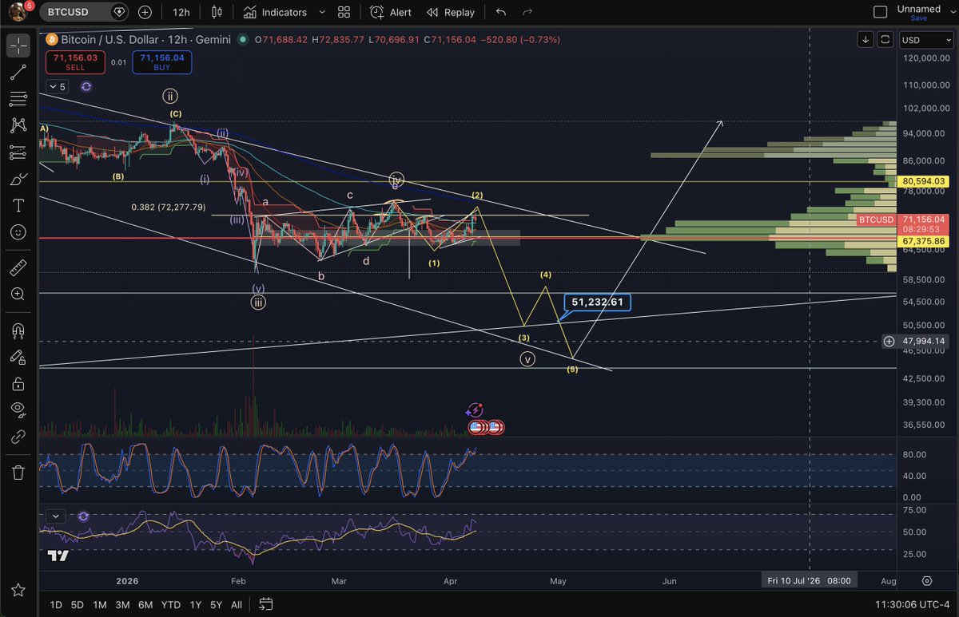Delete drawings with the trash icon
Screen dimensions: 959x617
[18, 472]
